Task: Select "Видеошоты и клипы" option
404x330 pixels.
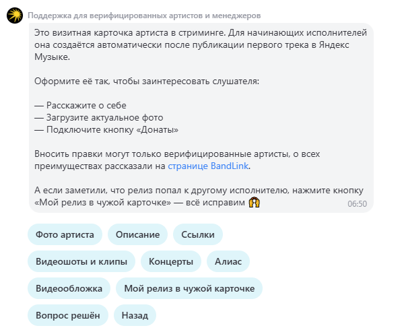Action: click(81, 261)
